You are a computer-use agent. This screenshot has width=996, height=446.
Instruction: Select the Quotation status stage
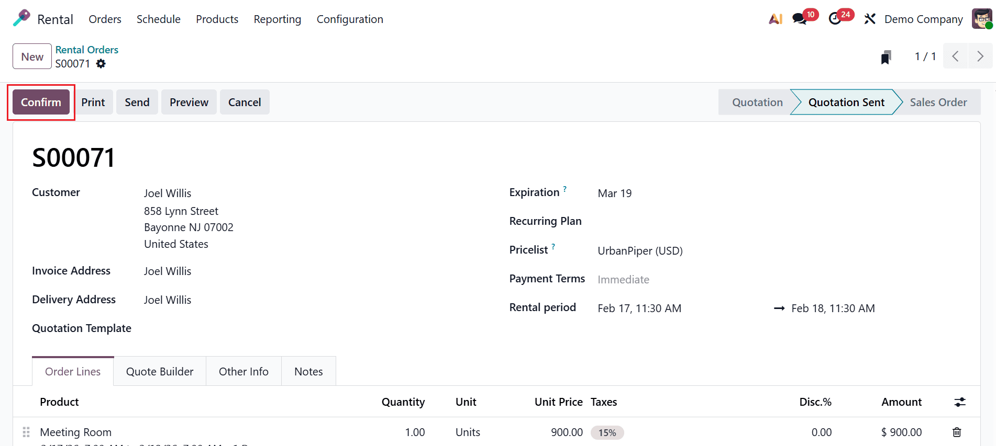coord(757,102)
